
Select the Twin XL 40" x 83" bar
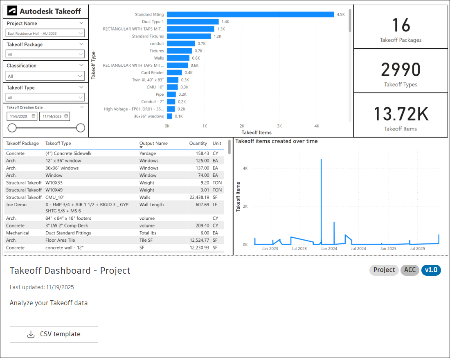click(173, 80)
